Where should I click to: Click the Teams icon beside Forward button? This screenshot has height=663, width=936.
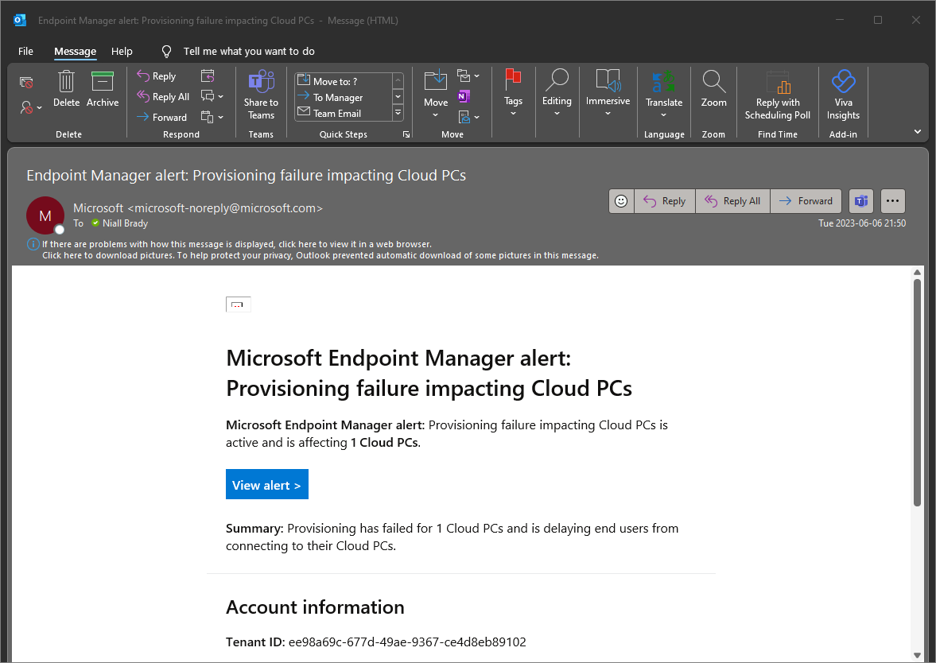pyautogui.click(x=860, y=201)
